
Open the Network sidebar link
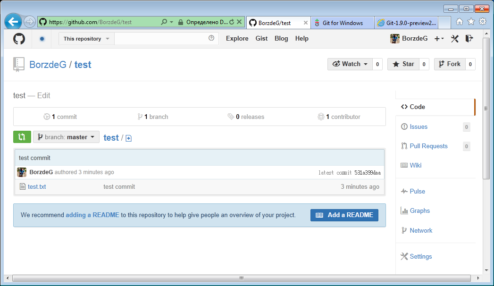click(421, 231)
